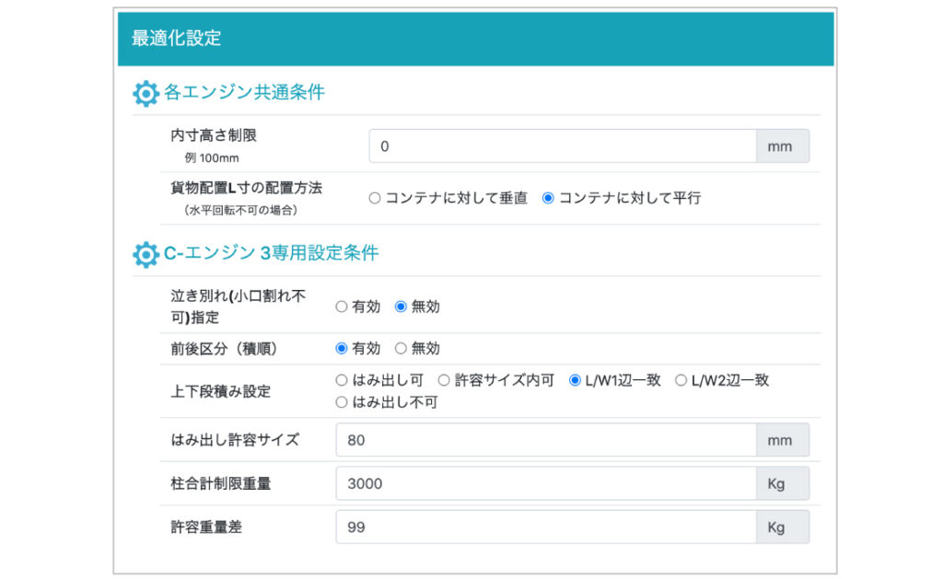Viewport: 943px width, 579px height.
Task: Set 泣き別れ指定 to 有効
Action: 342,307
